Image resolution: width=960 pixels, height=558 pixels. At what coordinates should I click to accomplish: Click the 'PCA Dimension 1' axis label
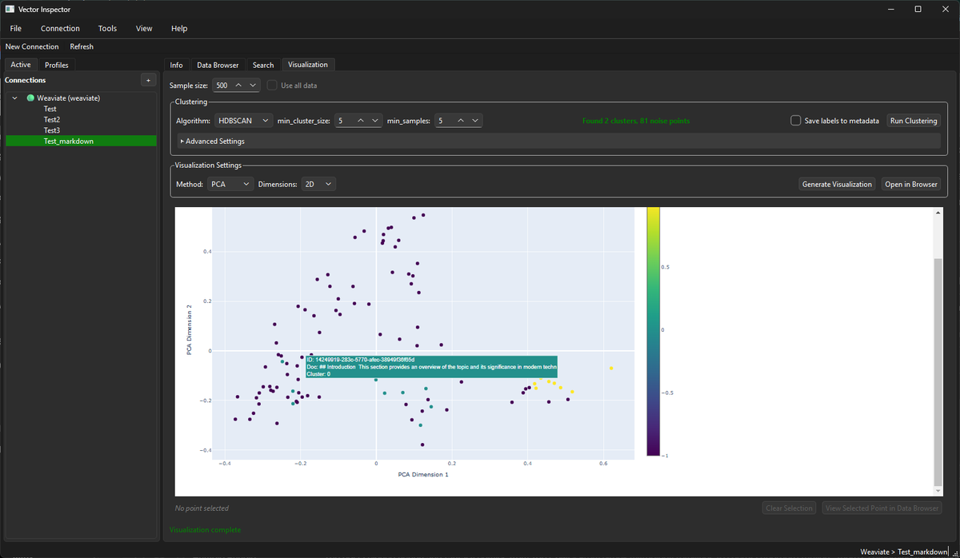click(x=423, y=475)
